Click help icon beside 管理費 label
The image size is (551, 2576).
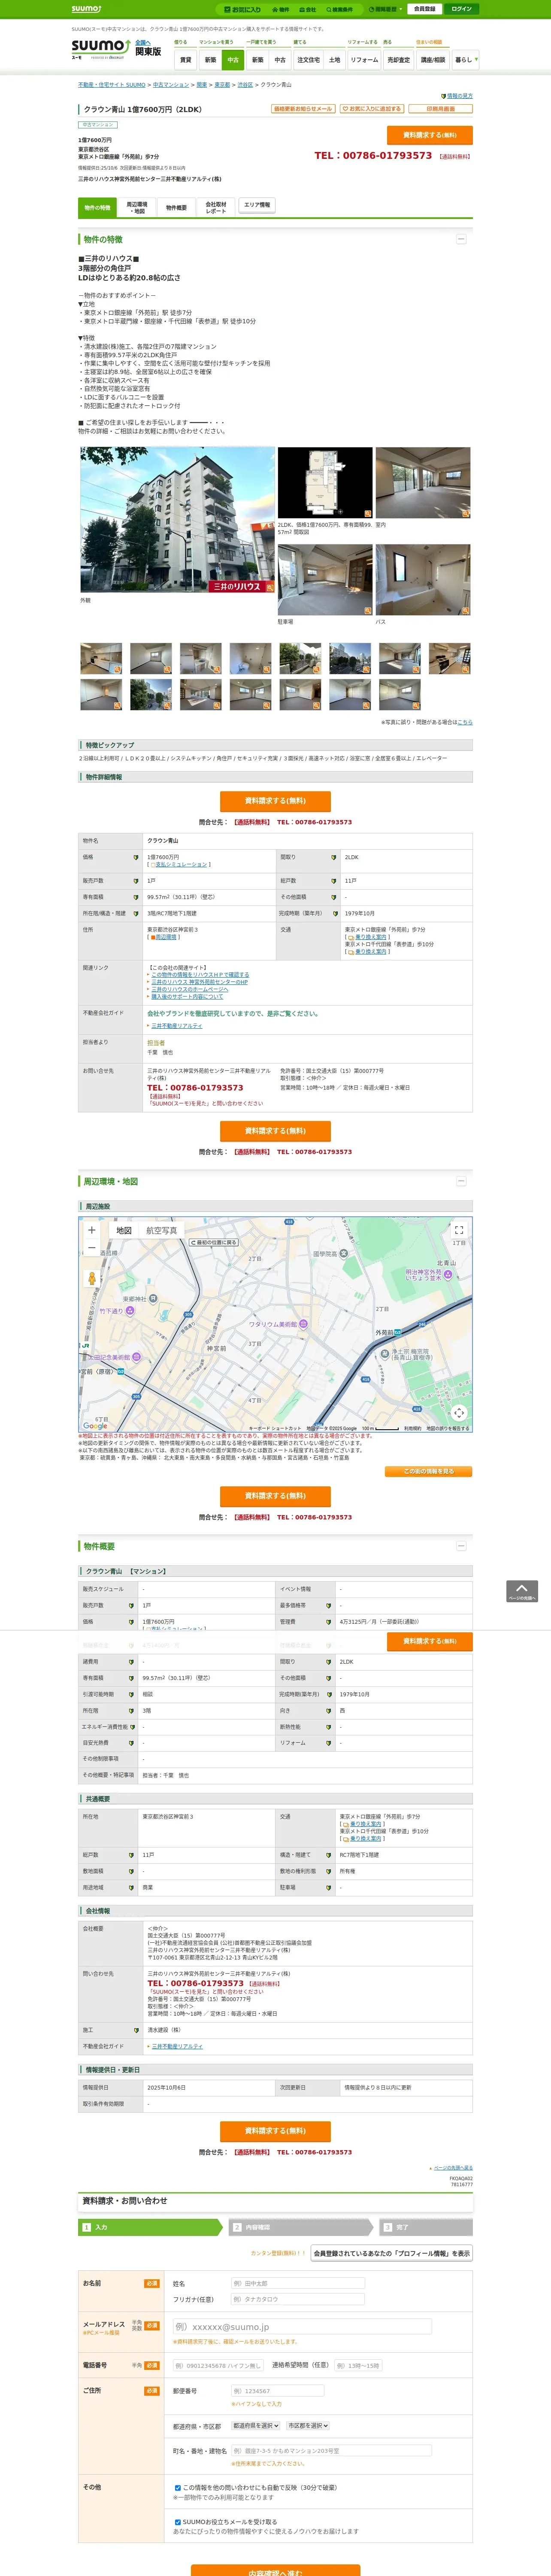tap(329, 1622)
